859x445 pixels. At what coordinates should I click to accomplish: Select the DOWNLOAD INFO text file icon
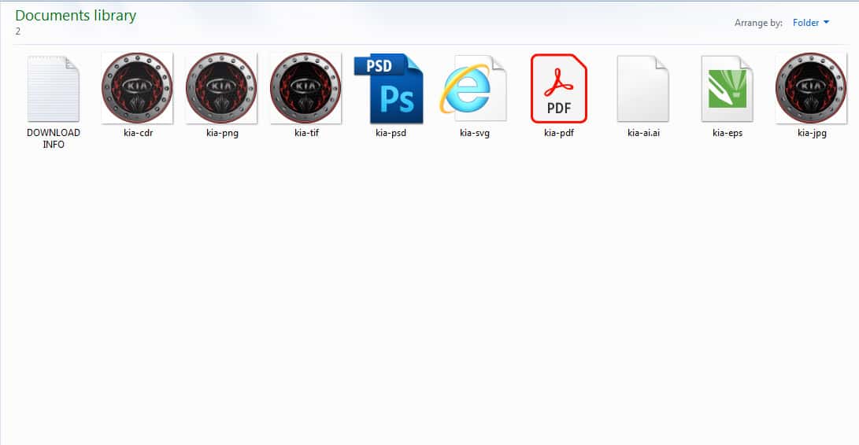coord(54,89)
